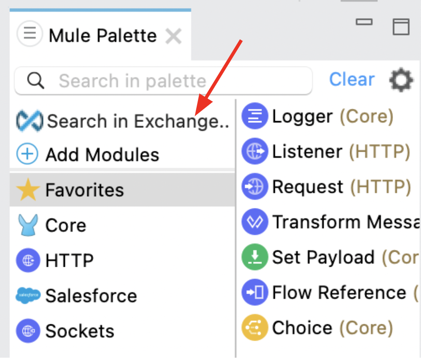Select the HTTP module category

tap(69, 260)
